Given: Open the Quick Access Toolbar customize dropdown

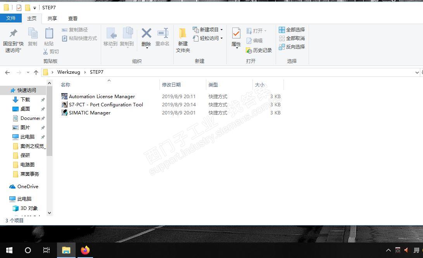Looking at the screenshot, I should click(x=35, y=8).
